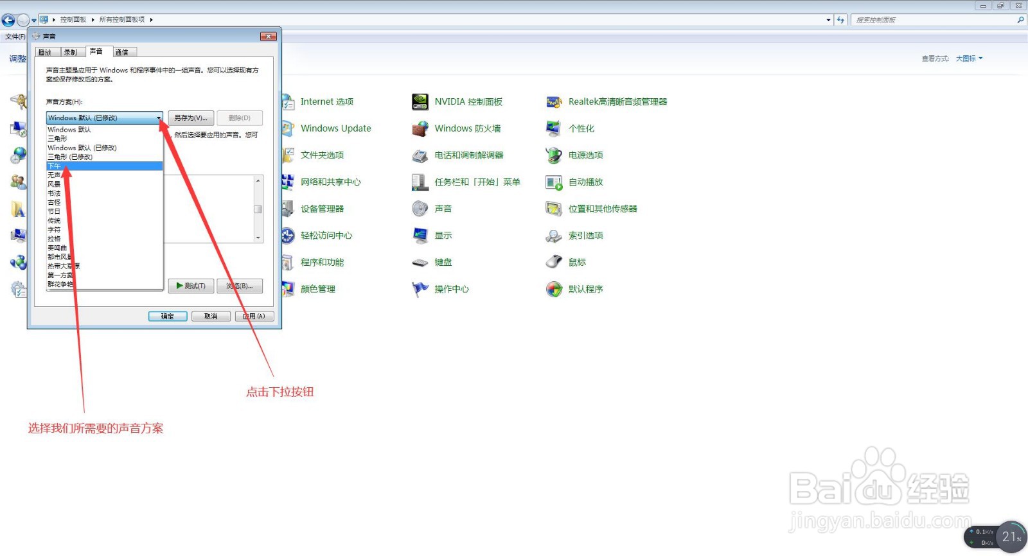Open the 文件(F) menu

(15, 37)
